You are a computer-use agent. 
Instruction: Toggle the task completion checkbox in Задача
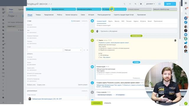[x=97, y=40]
